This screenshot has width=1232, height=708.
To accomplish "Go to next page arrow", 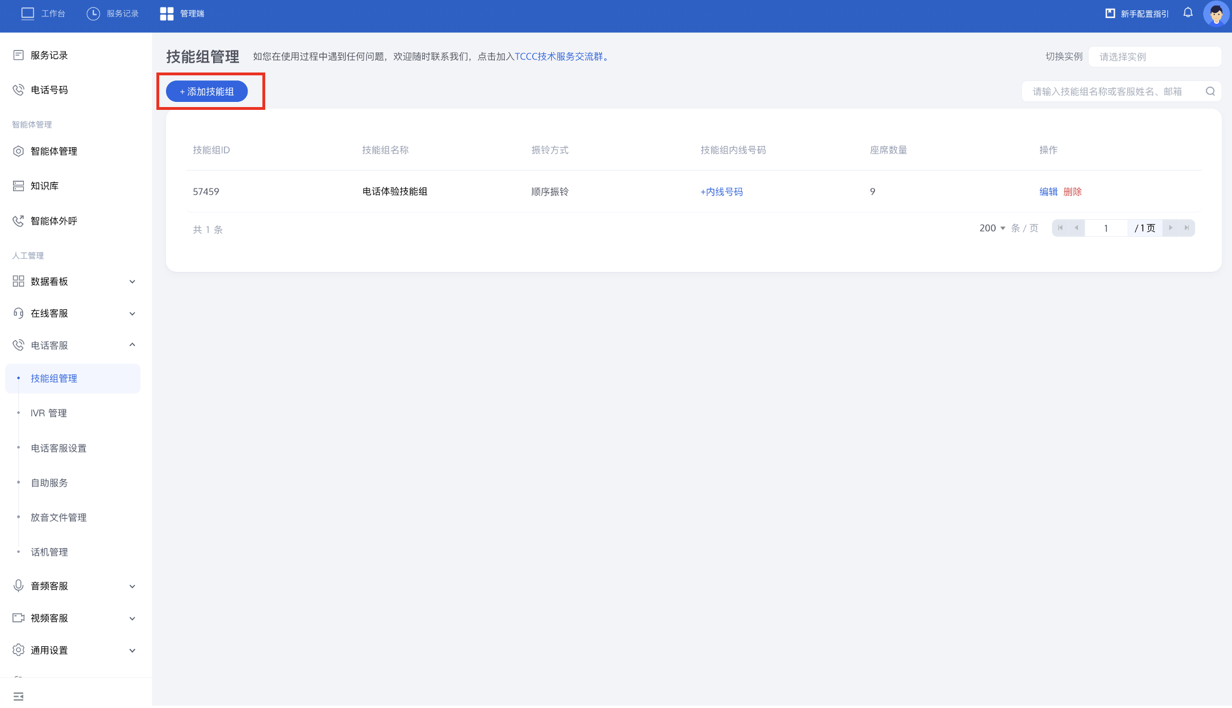I will (1170, 228).
